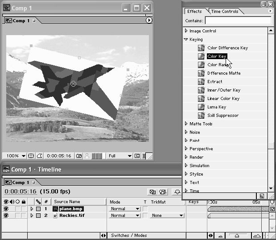
Task: Click the timeline zoom slider
Action: tap(237, 236)
